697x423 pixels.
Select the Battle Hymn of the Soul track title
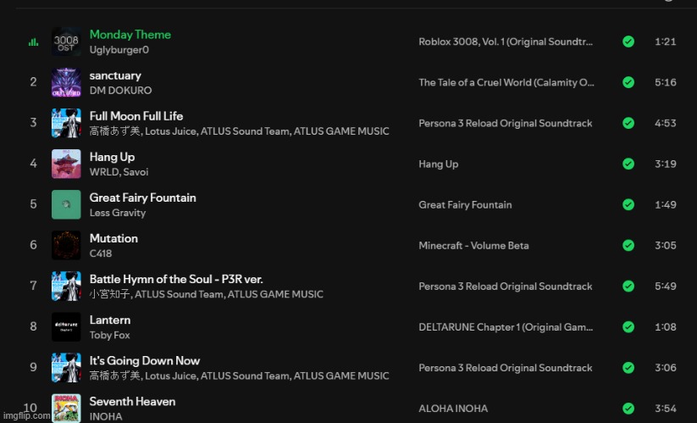point(176,279)
